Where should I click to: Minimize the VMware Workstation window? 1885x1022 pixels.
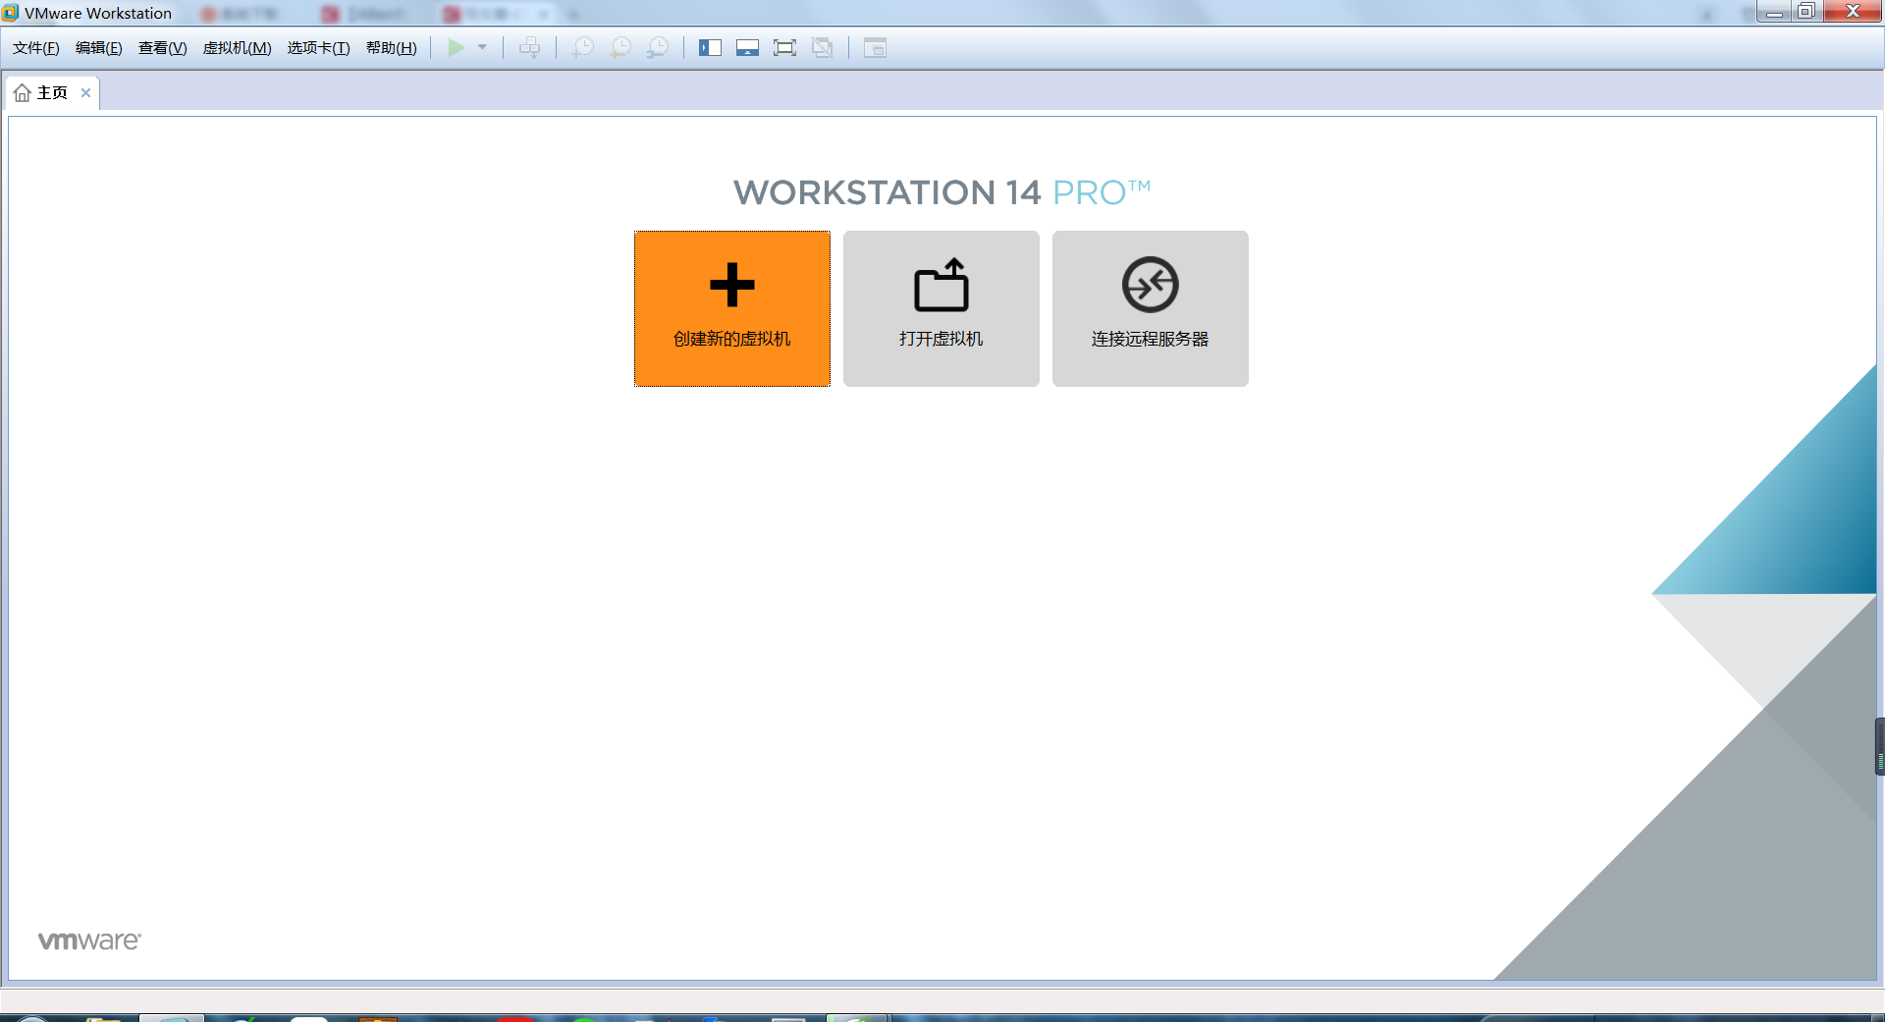click(1774, 12)
